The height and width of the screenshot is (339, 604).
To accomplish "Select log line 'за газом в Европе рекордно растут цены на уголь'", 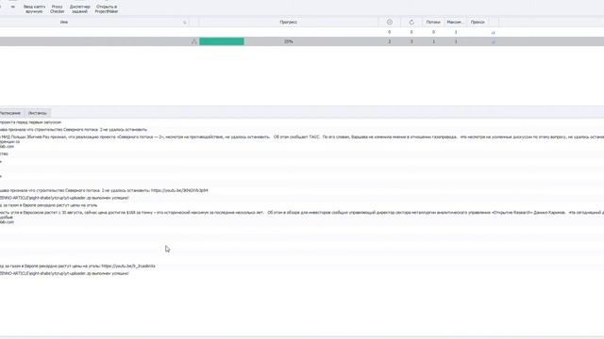I will tap(48, 205).
